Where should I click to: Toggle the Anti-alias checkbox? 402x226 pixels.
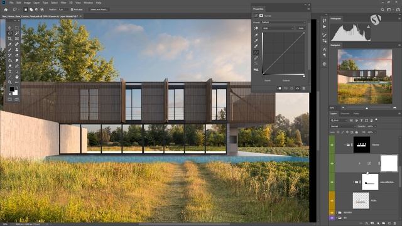72,9
